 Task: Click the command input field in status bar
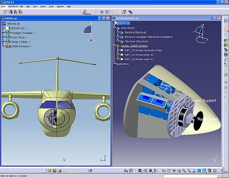190,176
